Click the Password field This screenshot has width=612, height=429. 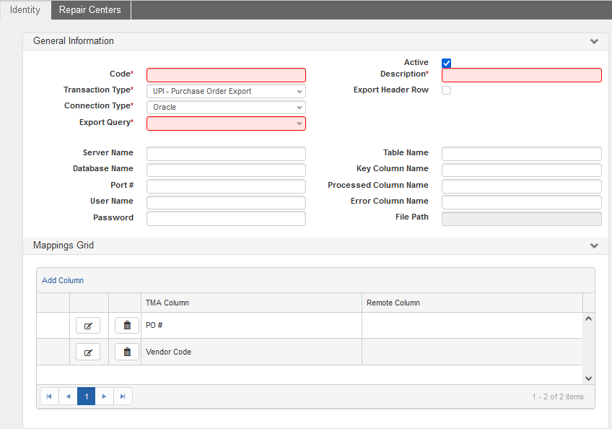[x=226, y=219]
